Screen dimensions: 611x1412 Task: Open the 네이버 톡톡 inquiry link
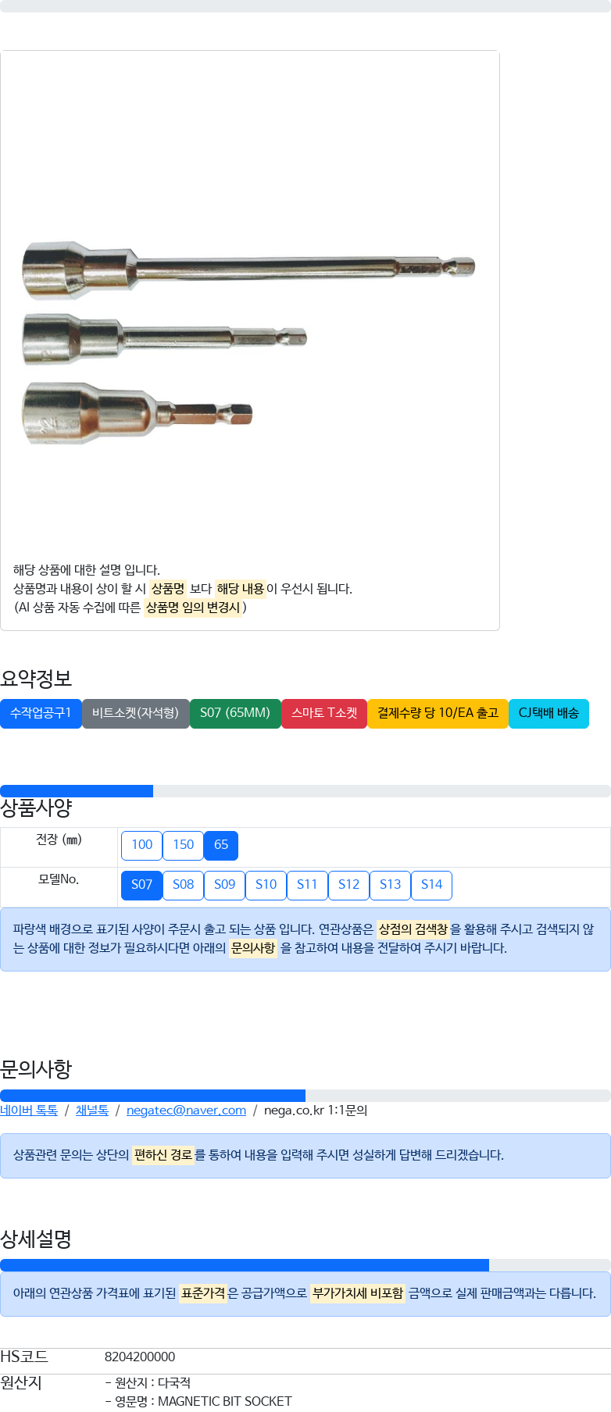point(29,1111)
